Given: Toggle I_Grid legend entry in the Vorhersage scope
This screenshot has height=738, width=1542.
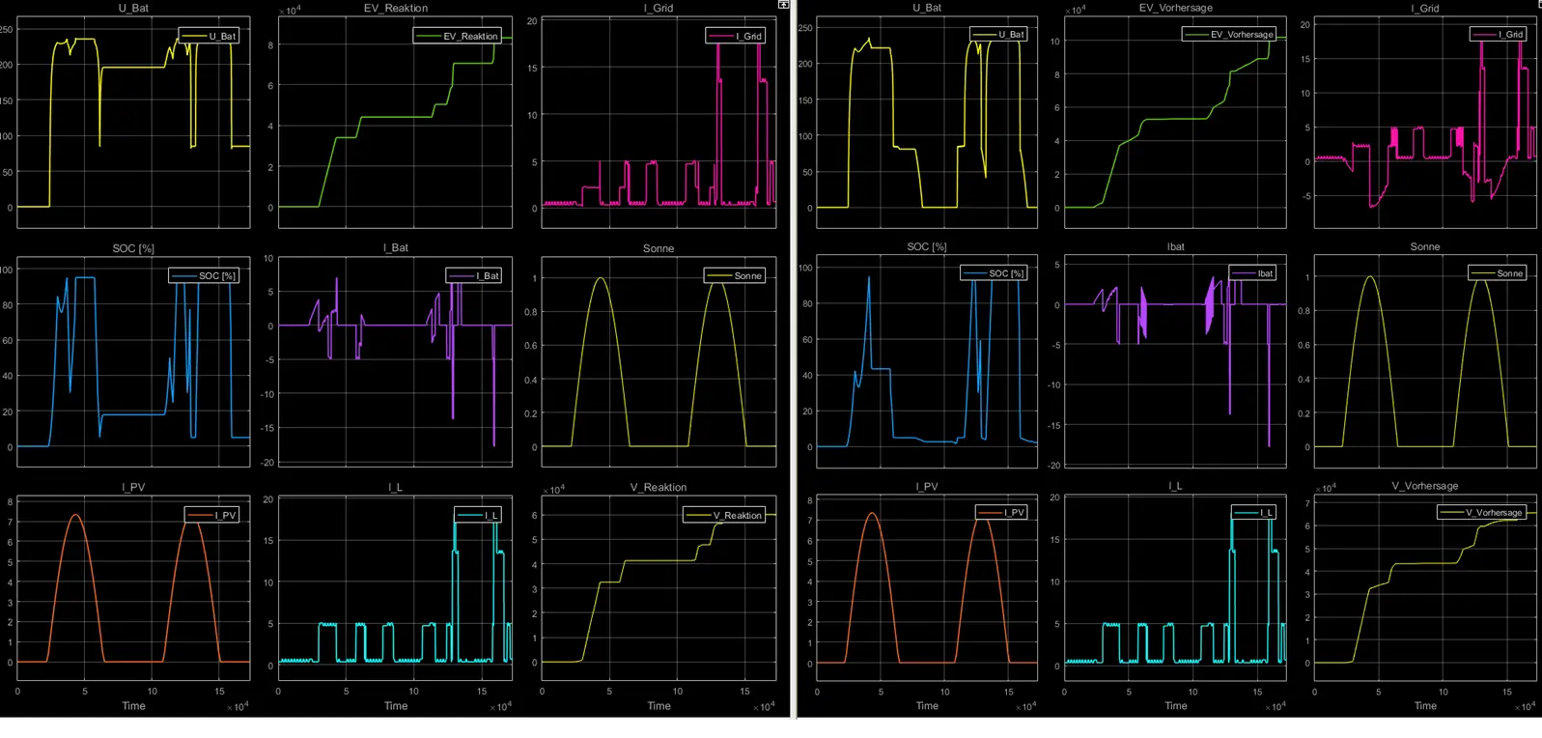Looking at the screenshot, I should click(1499, 34).
